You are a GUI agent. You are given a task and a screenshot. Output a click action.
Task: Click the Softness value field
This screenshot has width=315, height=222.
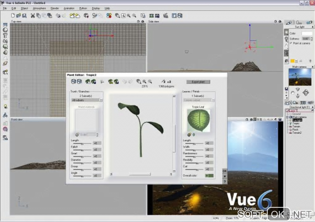tap(306, 39)
